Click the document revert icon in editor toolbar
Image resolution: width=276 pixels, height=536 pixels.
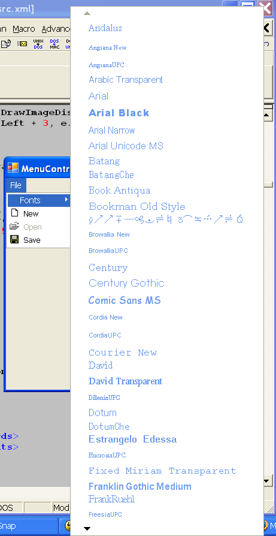coord(6,44)
